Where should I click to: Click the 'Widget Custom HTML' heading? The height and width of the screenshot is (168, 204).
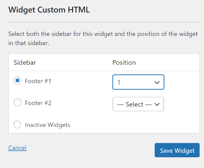point(49,10)
